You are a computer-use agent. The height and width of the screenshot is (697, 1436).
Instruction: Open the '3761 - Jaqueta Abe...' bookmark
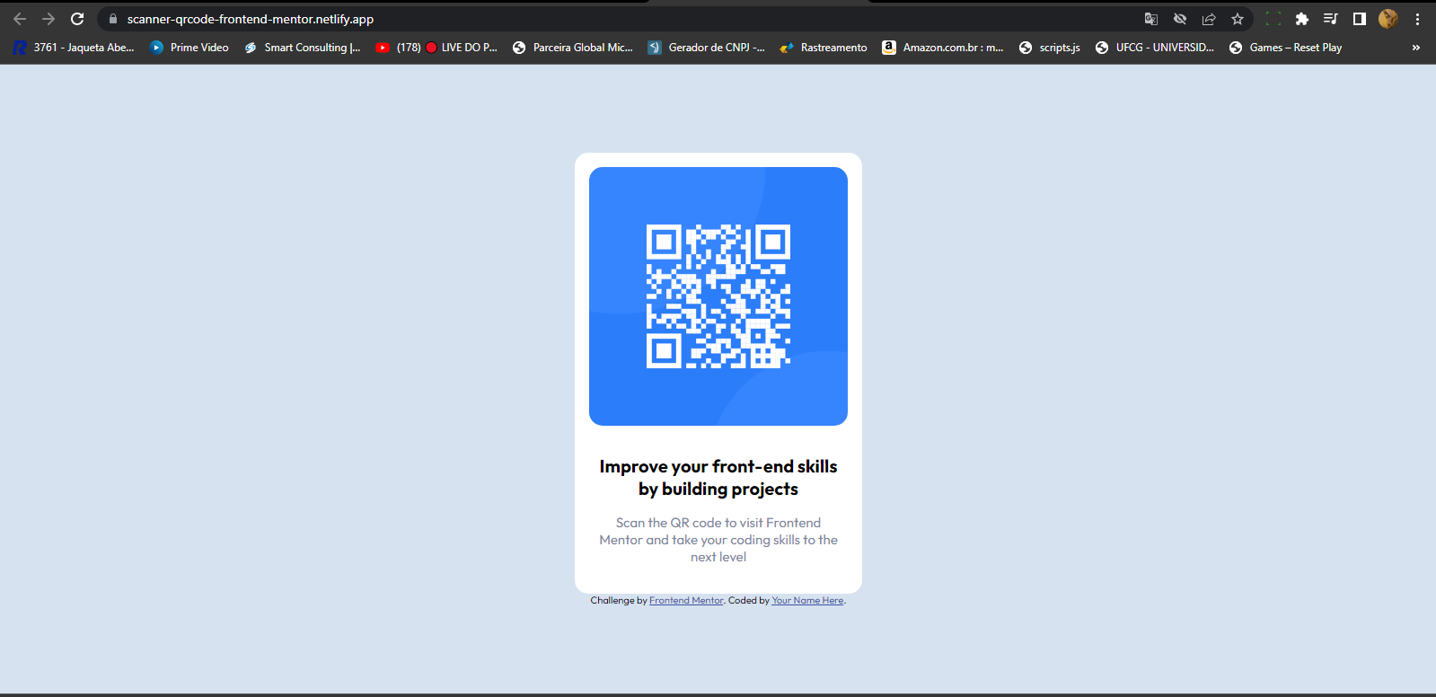(x=74, y=48)
